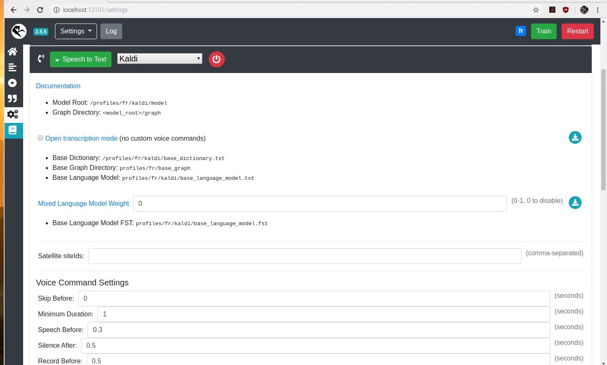Screen dimensions: 607x365
Task: Open the quote marks icon in the sidebar
Action: [12, 99]
